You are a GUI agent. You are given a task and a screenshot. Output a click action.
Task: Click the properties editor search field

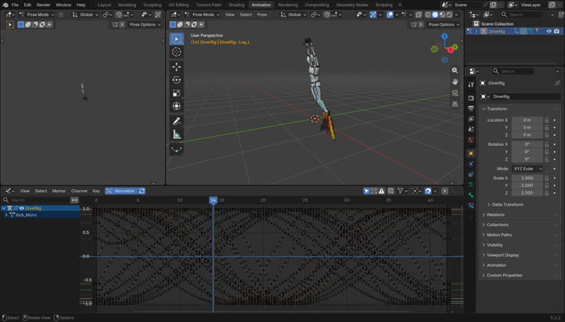coord(512,71)
